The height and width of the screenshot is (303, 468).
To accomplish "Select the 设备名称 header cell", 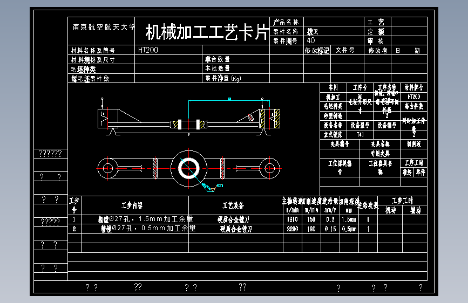I will [x=333, y=125].
